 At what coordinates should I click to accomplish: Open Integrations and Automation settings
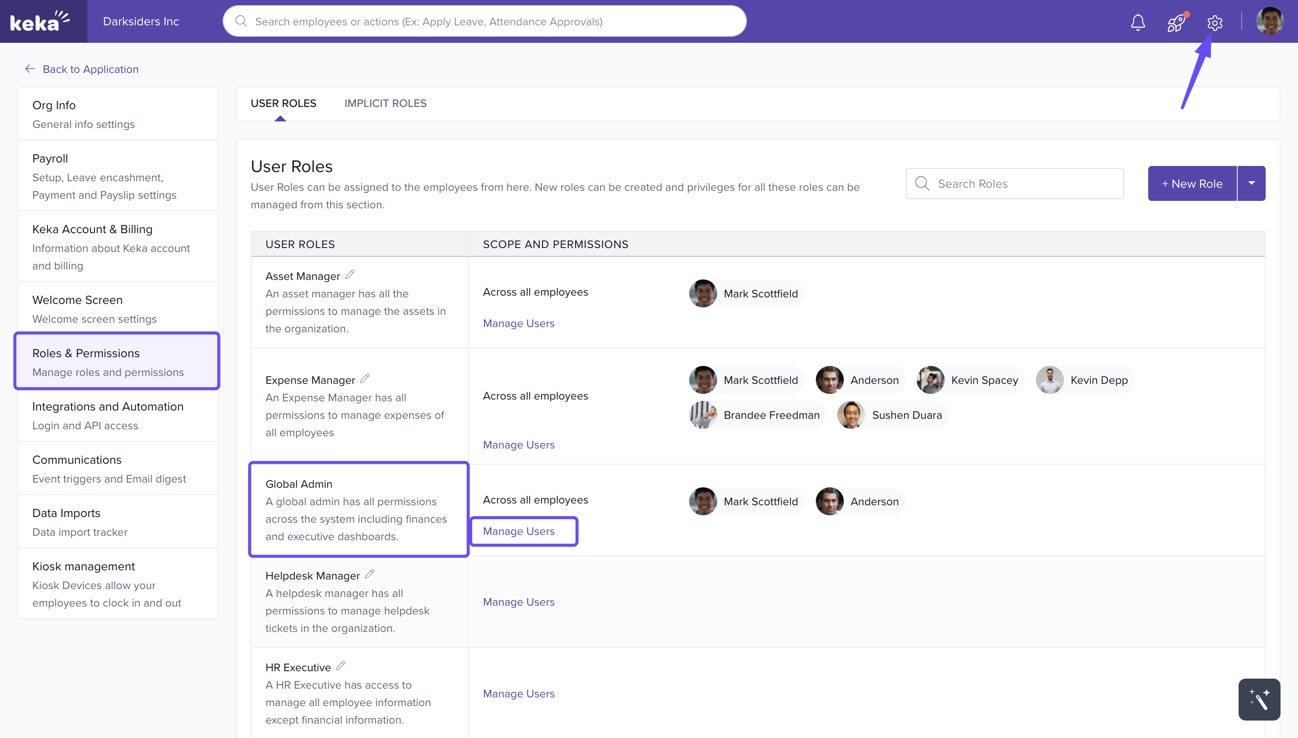click(117, 416)
